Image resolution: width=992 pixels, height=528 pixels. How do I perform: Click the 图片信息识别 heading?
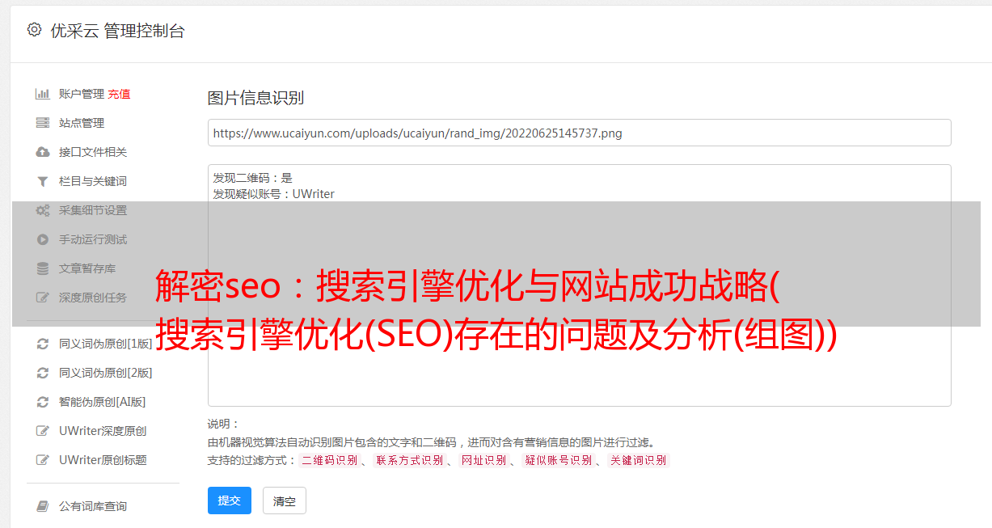point(255,98)
